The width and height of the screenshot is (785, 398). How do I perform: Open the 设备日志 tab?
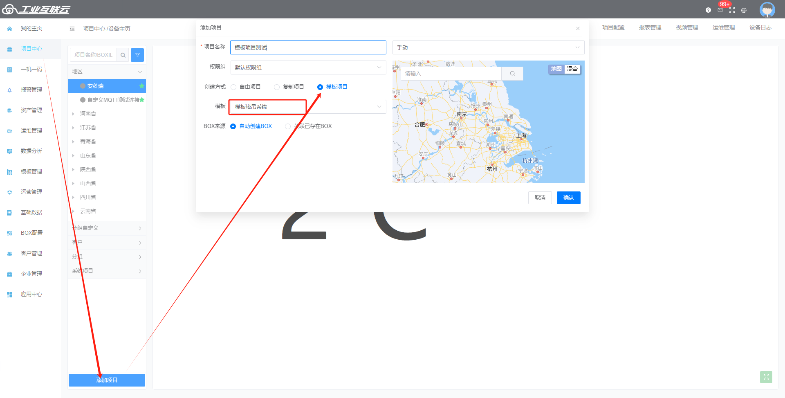point(760,27)
